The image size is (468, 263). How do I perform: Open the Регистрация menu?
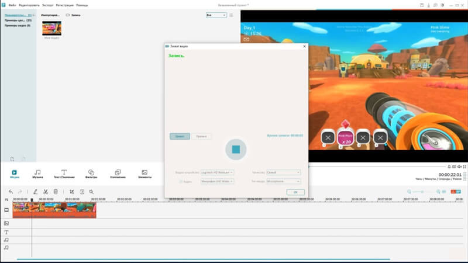click(x=64, y=5)
